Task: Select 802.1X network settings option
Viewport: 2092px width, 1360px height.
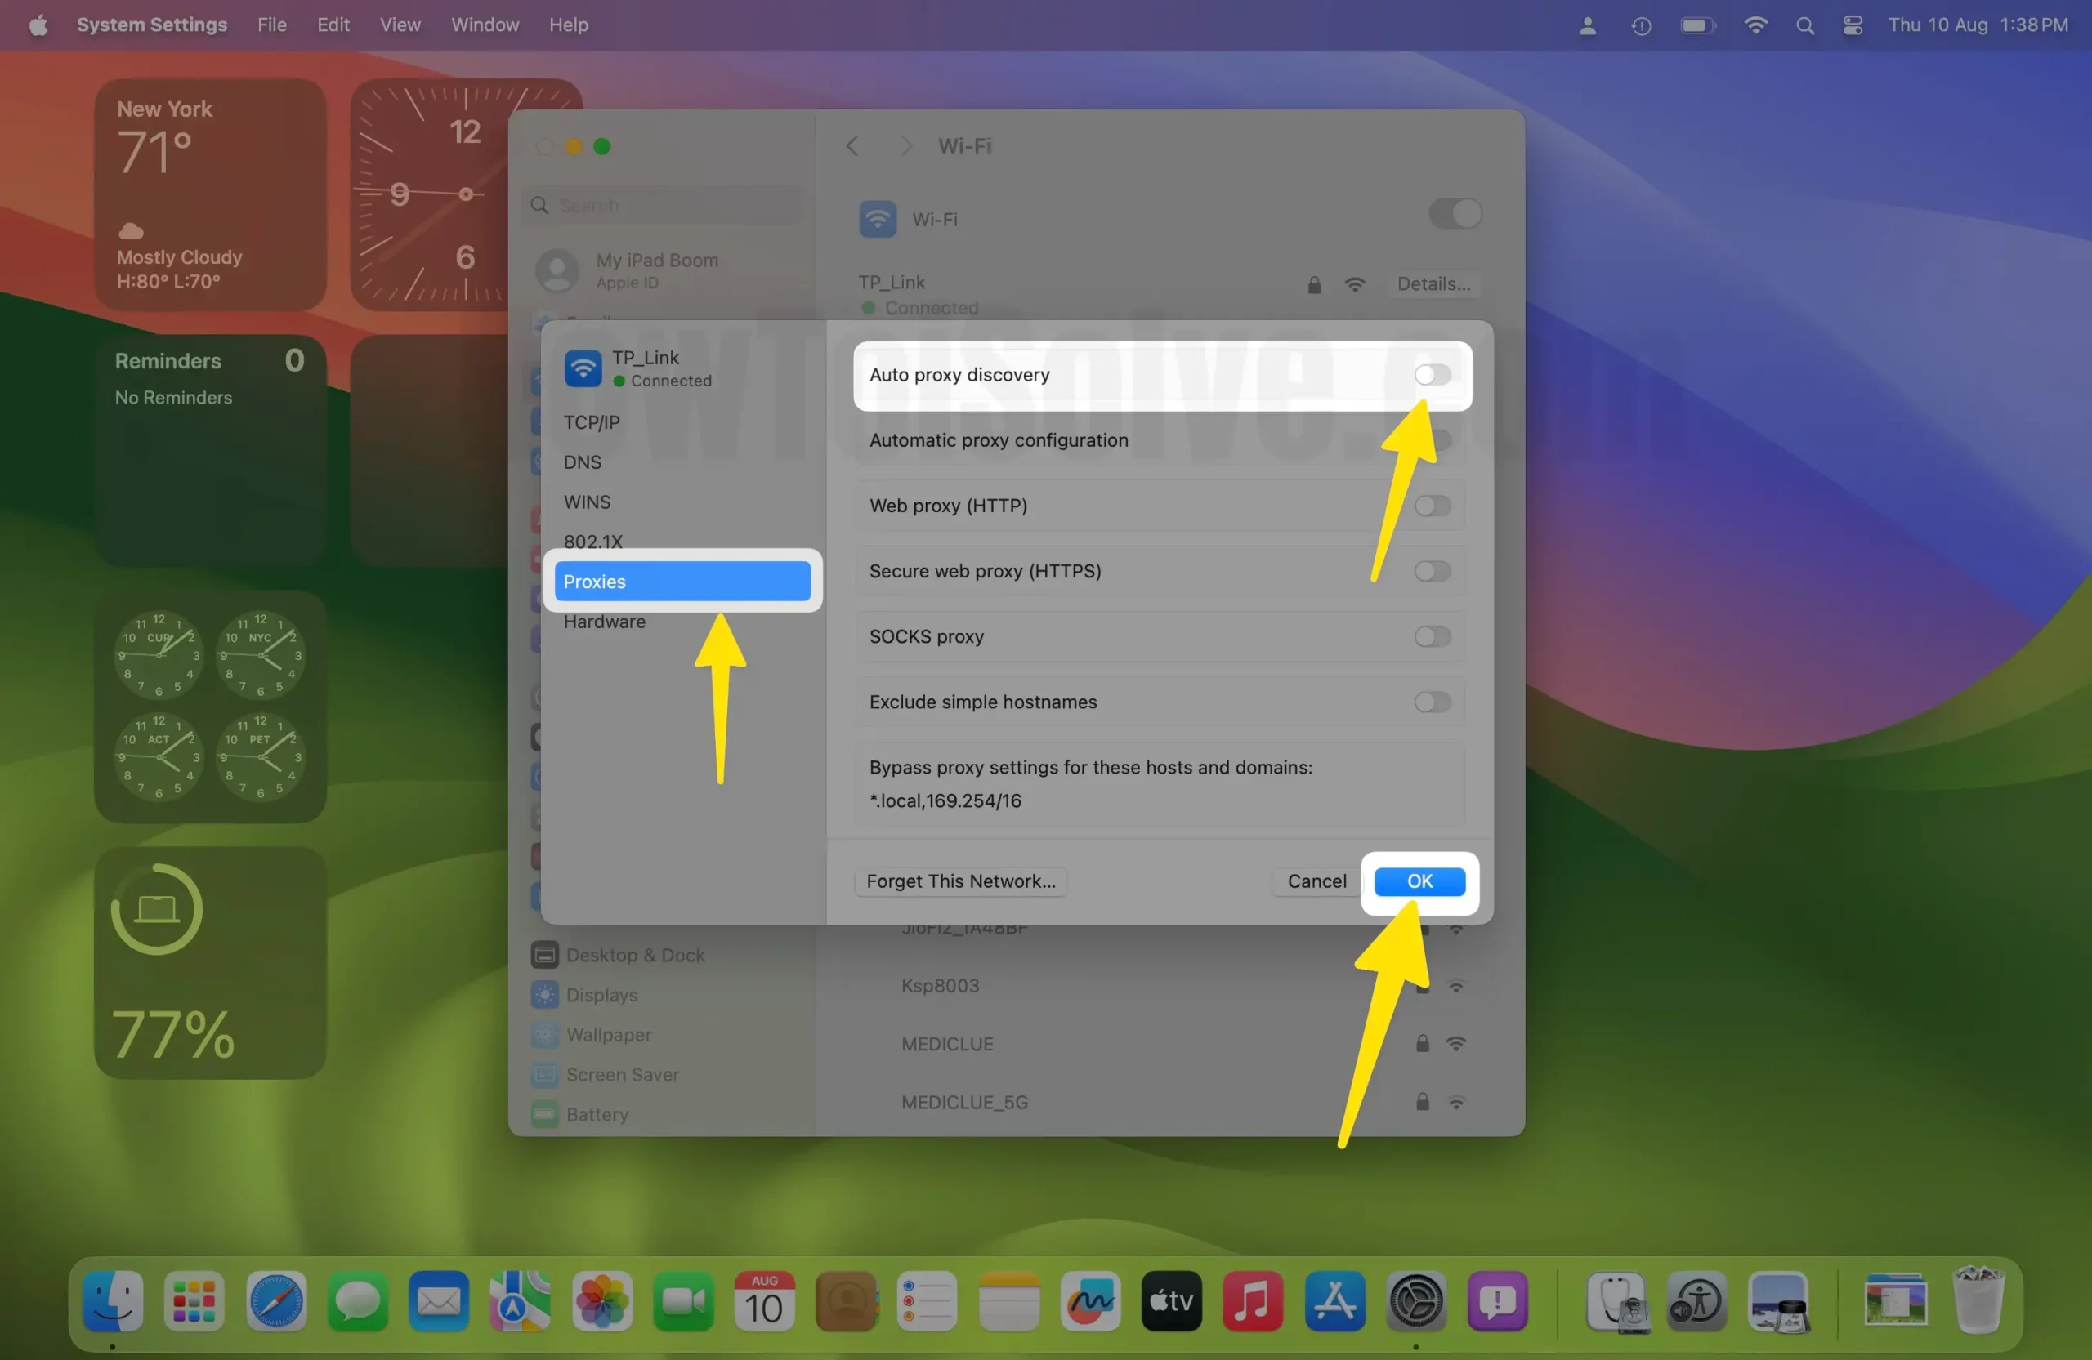Action: coord(593,542)
